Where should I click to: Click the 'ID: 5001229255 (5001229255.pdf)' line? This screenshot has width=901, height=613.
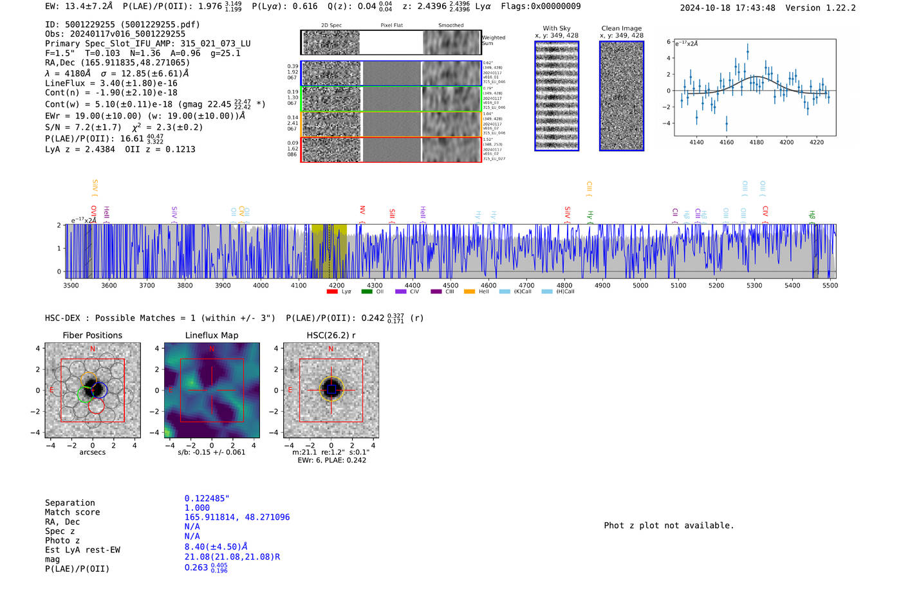click(x=122, y=24)
